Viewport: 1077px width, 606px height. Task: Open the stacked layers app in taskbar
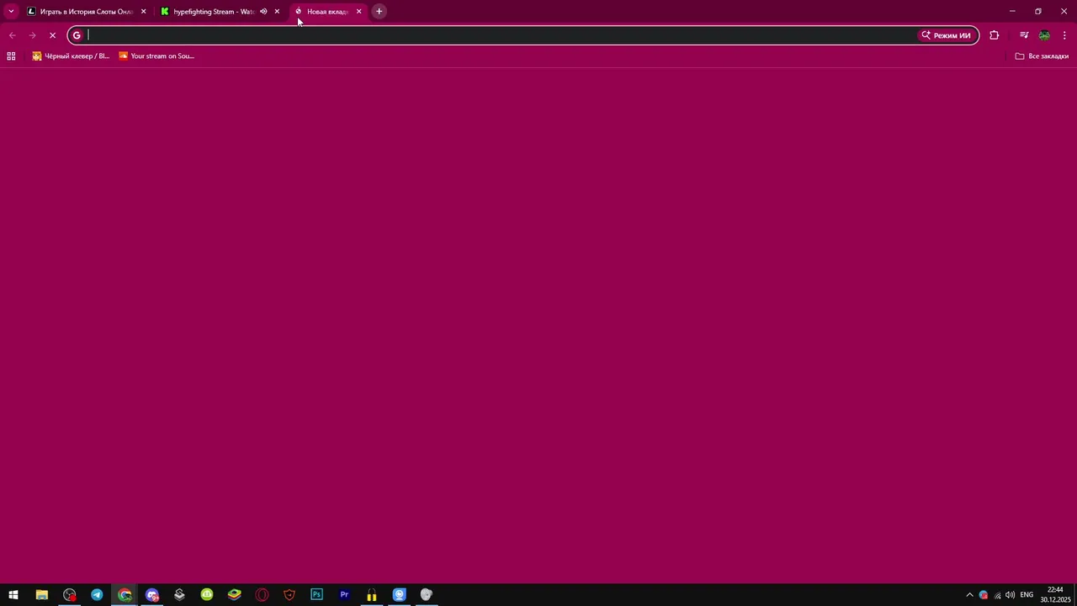(179, 595)
